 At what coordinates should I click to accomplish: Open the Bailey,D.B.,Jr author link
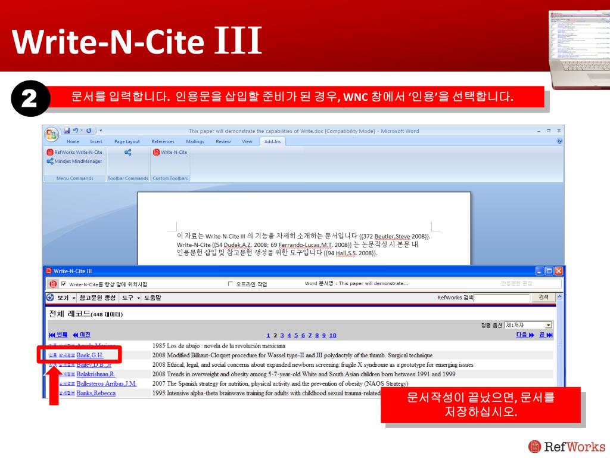coord(94,365)
